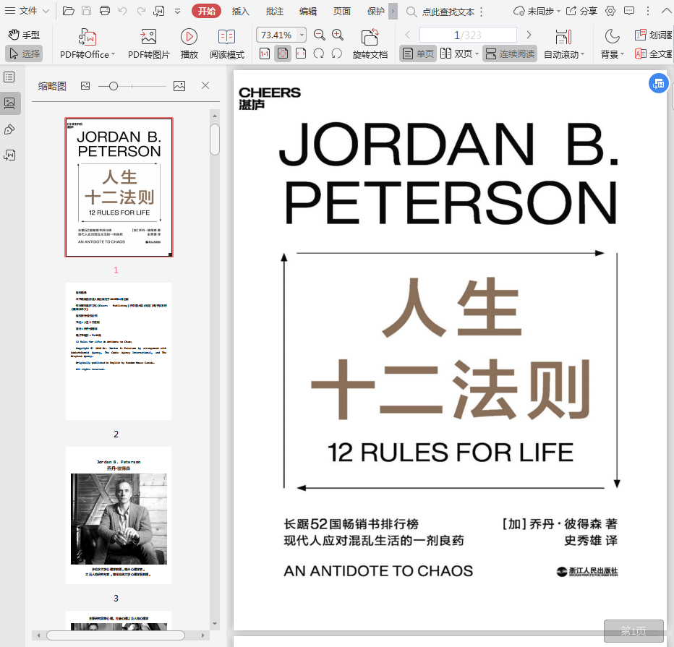Click the export to Word quick-access icon
The image size is (674, 647).
[x=159, y=11]
